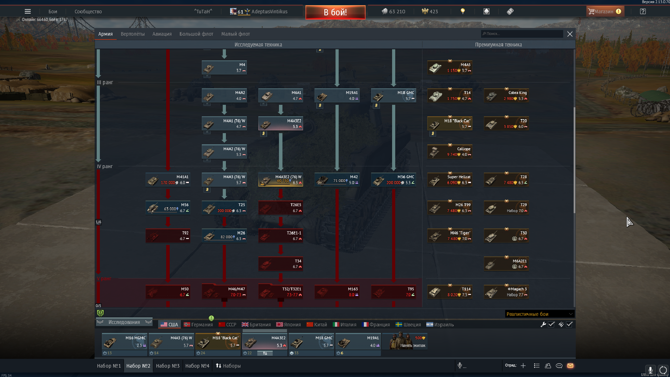Open the Battle Pass BP icon
The width and height of the screenshot is (670, 377).
point(510,12)
